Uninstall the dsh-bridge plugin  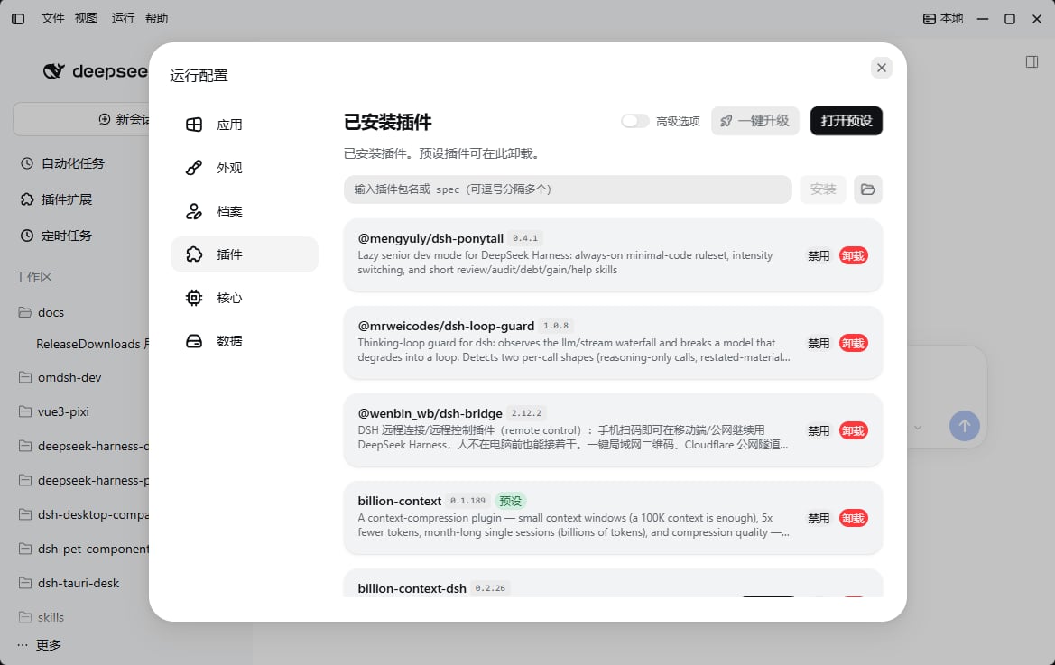point(853,431)
